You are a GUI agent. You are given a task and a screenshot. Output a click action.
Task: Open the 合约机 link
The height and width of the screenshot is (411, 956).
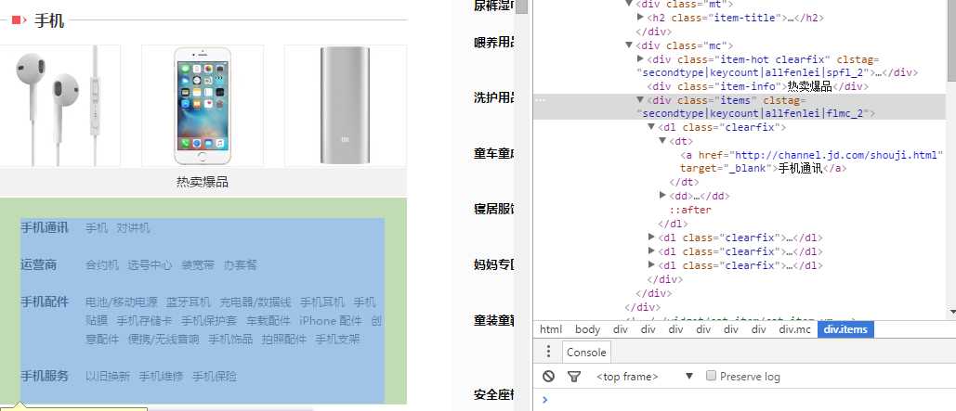pyautogui.click(x=102, y=265)
